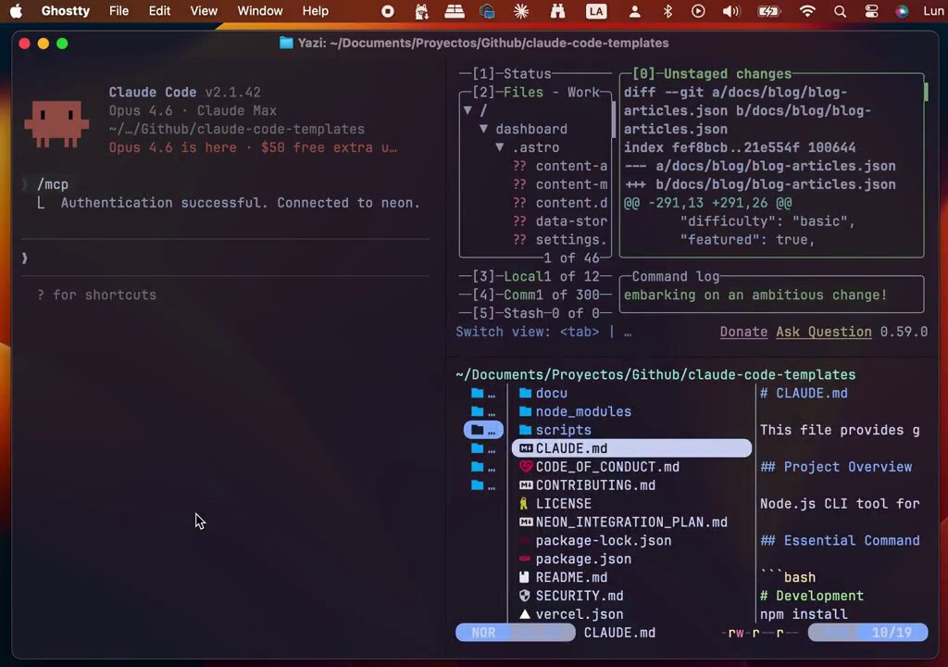Click the Files panel scrollbar
Viewport: 948px width, 667px height.
[613, 119]
